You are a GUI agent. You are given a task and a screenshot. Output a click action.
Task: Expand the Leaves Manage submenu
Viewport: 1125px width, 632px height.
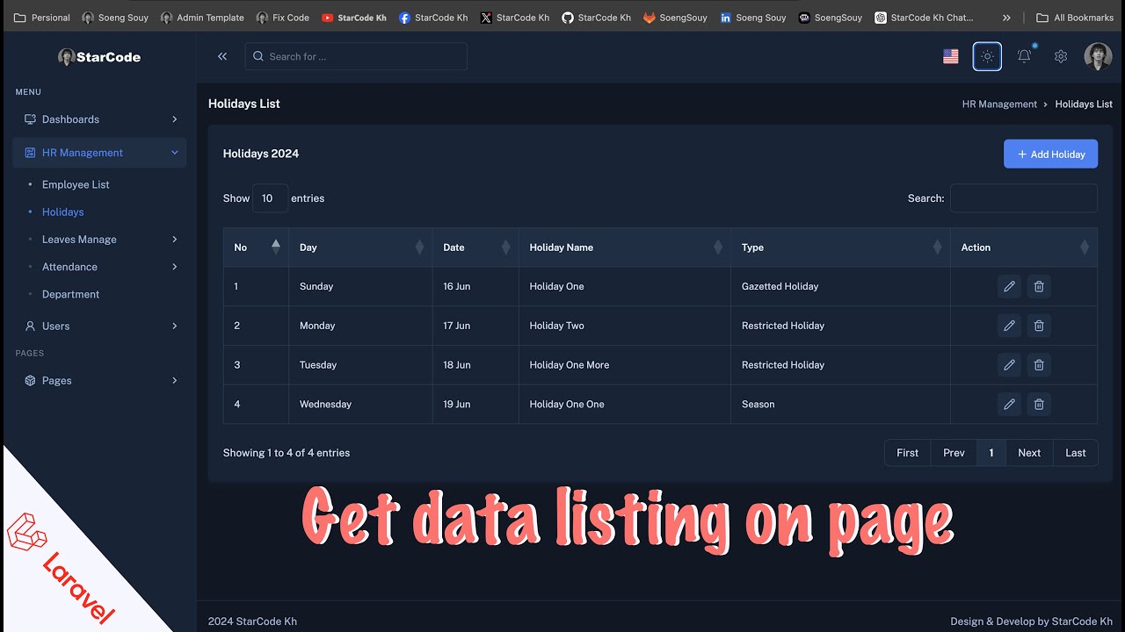coord(174,240)
